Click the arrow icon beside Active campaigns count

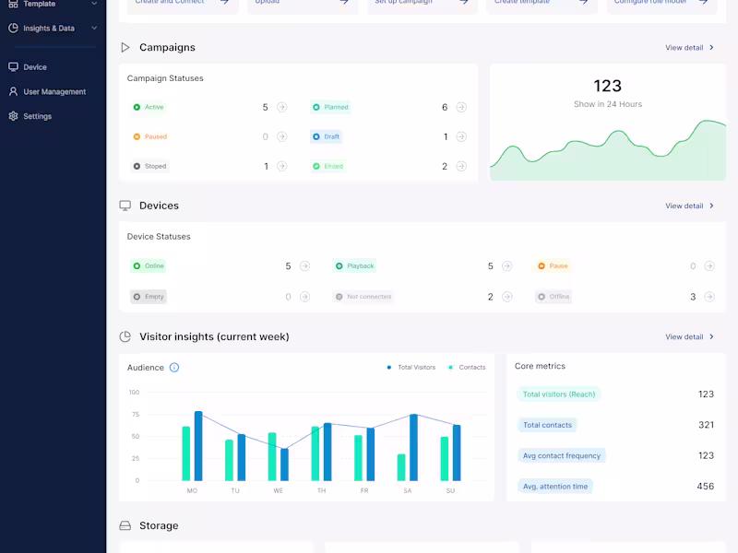pyautogui.click(x=280, y=107)
